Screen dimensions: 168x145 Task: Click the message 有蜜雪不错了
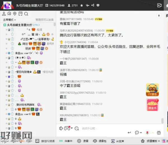[x=70, y=24]
